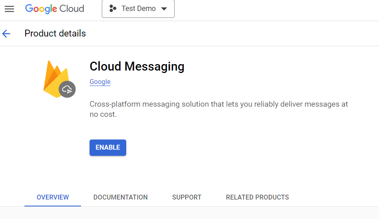Open the Documentation tab
The width and height of the screenshot is (379, 219).
click(x=120, y=198)
